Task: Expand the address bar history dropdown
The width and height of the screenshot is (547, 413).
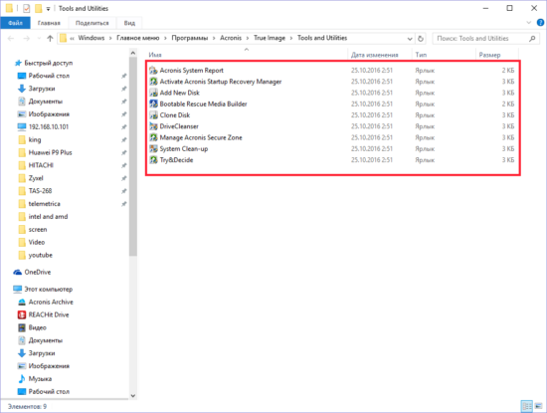Action: point(410,39)
